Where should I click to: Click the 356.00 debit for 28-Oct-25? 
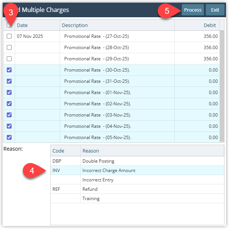coord(211,47)
